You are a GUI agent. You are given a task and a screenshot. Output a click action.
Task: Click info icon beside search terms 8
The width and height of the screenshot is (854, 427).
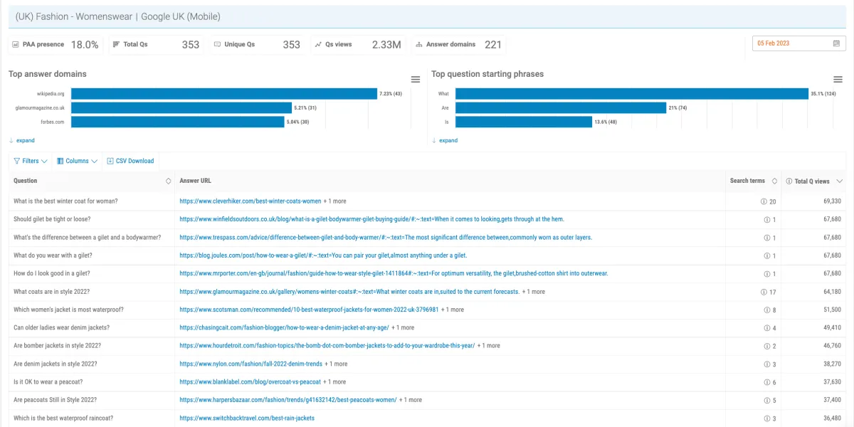[x=767, y=310]
